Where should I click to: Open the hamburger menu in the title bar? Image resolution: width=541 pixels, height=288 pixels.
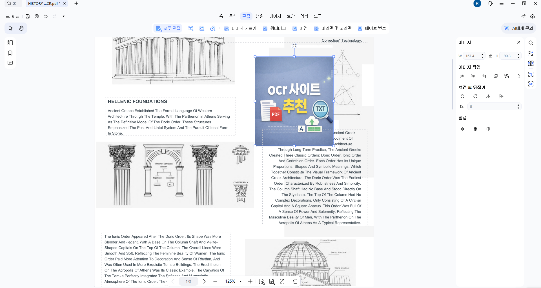(x=502, y=3)
